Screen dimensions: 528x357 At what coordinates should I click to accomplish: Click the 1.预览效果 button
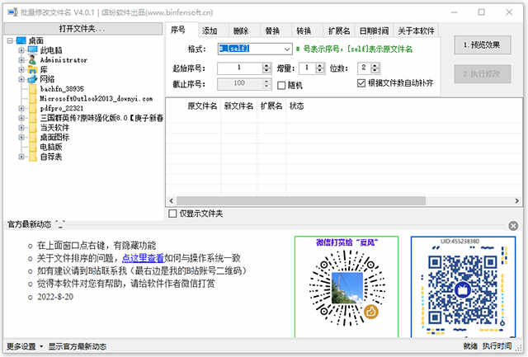[x=483, y=45]
